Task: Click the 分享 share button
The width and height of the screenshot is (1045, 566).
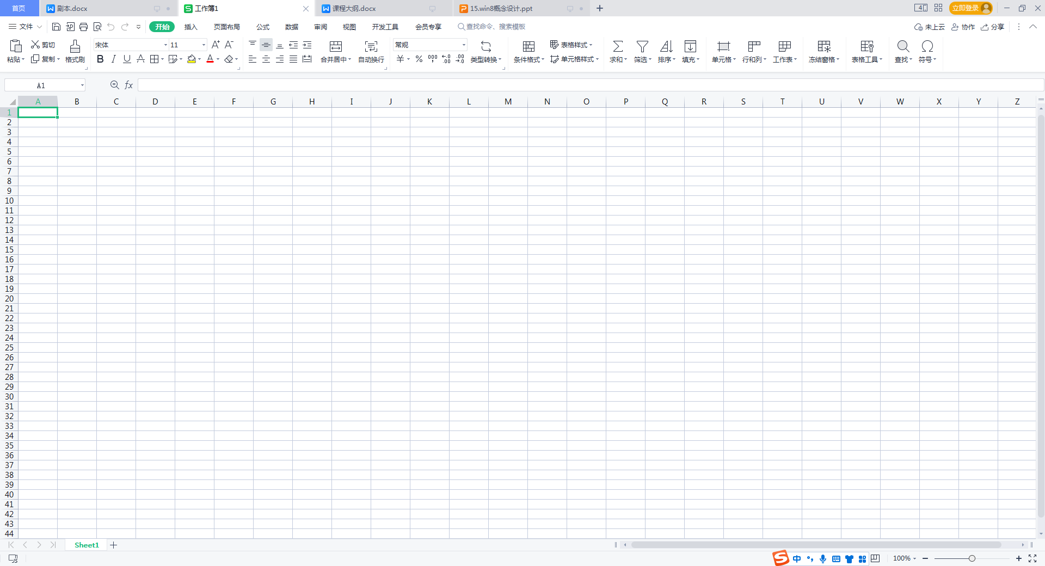Action: [x=992, y=27]
